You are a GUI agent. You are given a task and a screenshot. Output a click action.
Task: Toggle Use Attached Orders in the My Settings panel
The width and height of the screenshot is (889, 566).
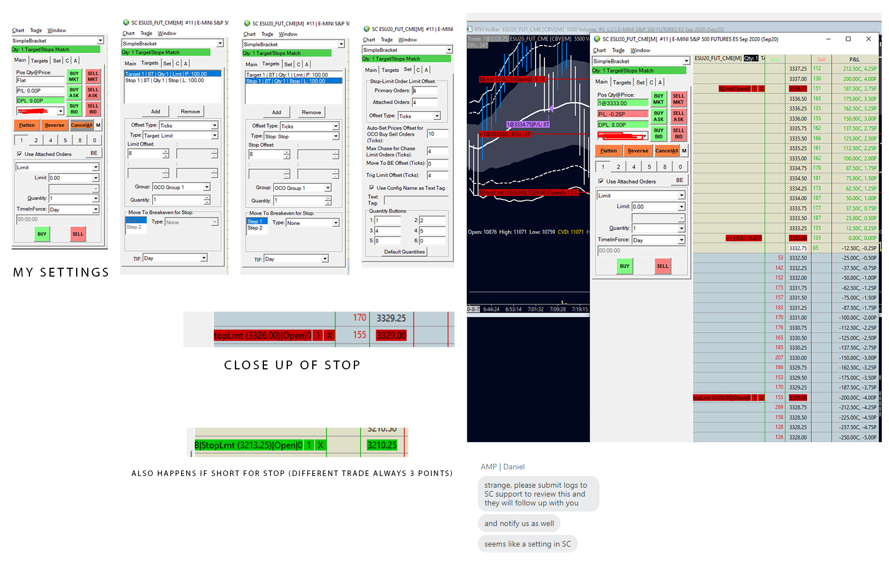coord(19,154)
